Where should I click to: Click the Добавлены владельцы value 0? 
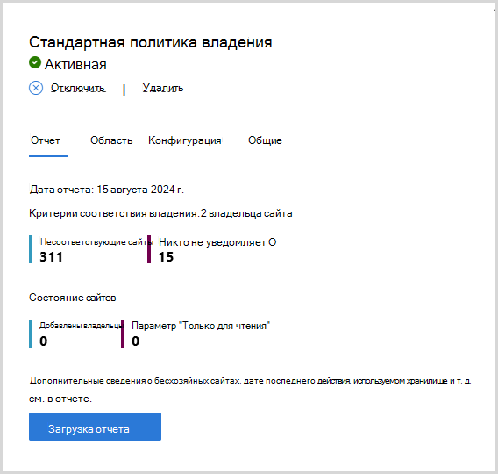coord(44,341)
